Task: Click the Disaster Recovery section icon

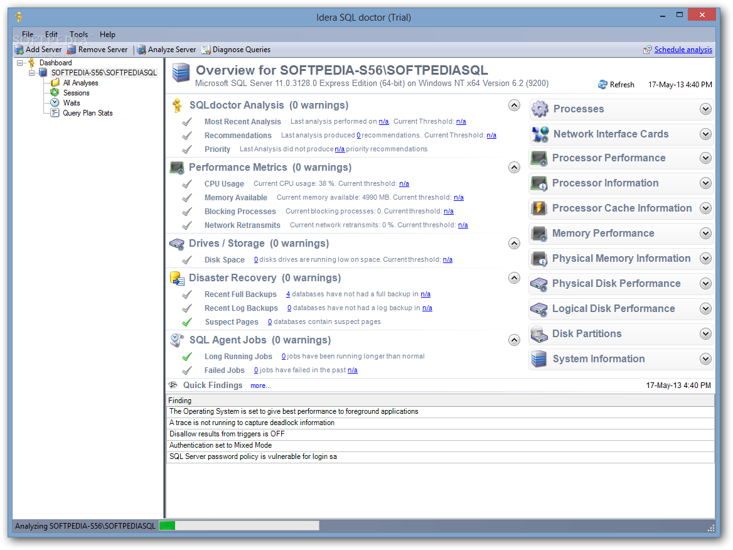Action: (177, 278)
